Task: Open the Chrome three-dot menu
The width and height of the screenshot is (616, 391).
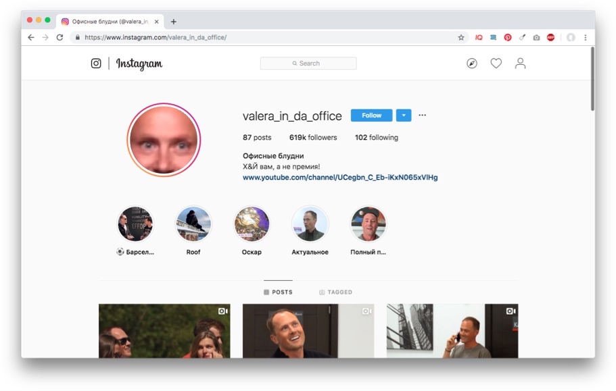Action: (x=586, y=38)
